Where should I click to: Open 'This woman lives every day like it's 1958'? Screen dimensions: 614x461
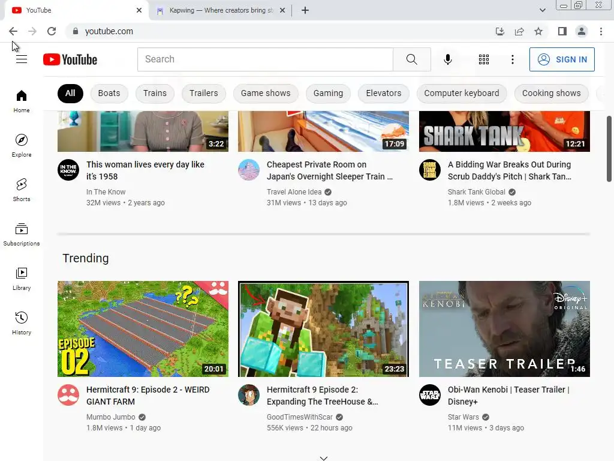(x=145, y=170)
